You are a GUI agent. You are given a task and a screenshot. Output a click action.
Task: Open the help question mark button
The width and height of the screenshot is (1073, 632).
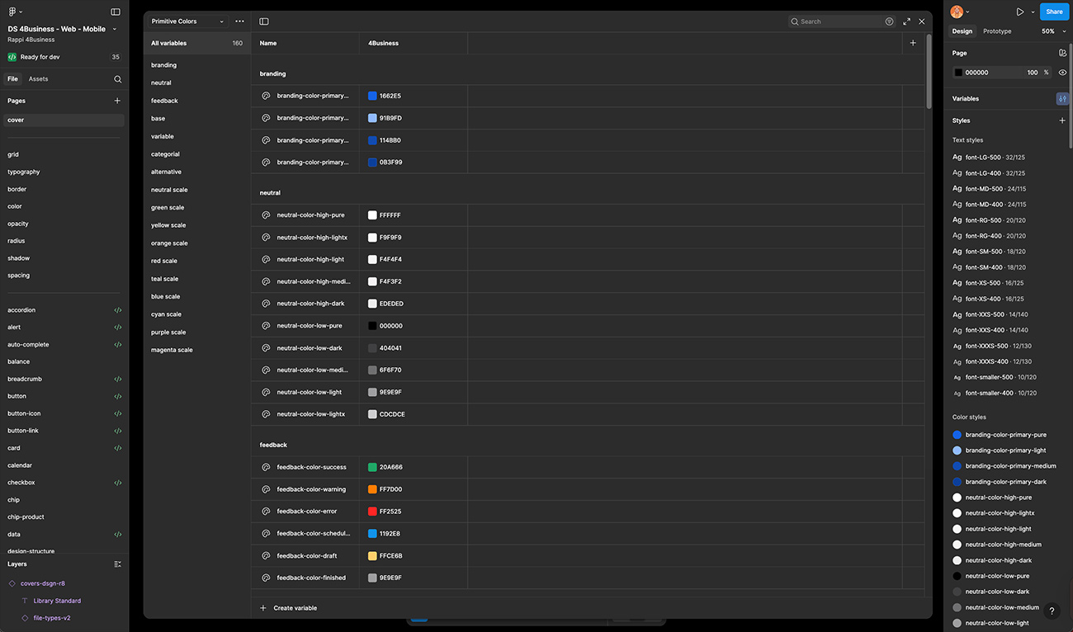(x=1052, y=611)
